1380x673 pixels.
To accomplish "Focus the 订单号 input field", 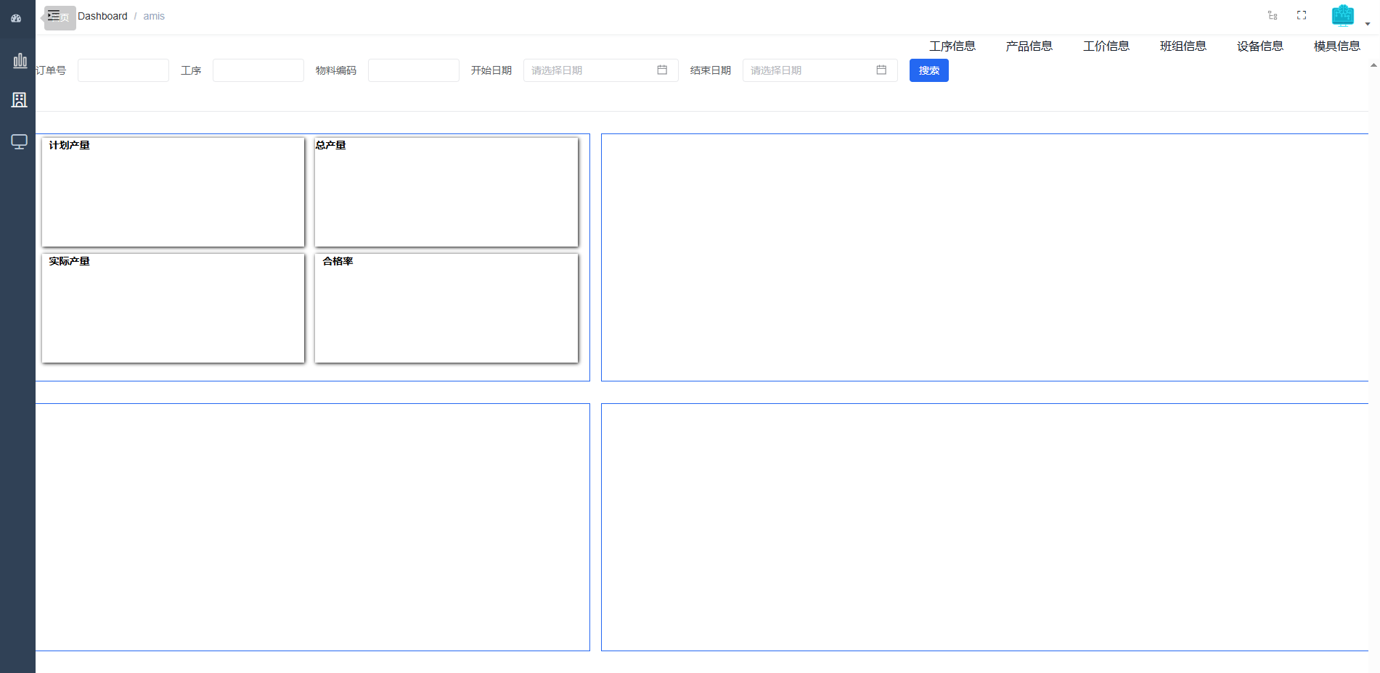I will 123,70.
